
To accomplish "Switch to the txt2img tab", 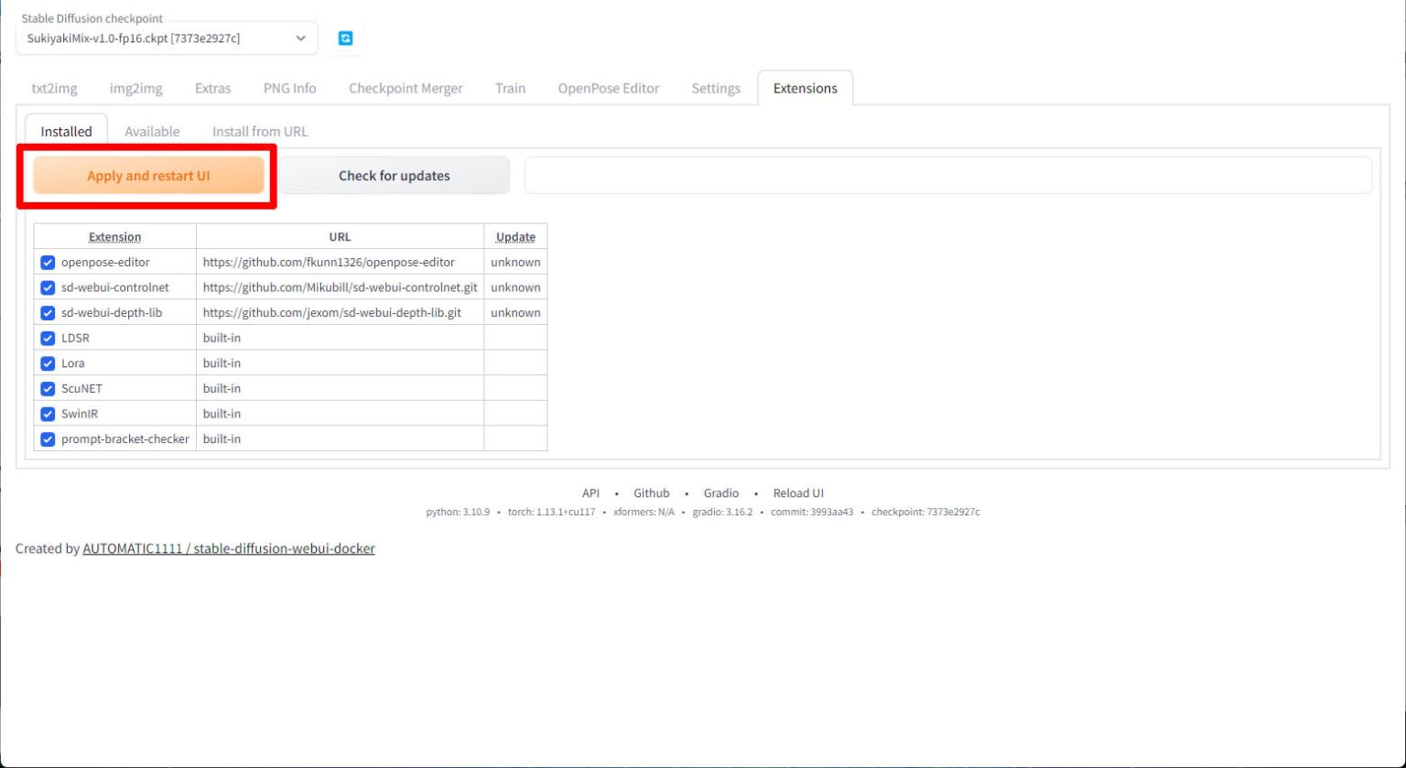I will tap(54, 89).
